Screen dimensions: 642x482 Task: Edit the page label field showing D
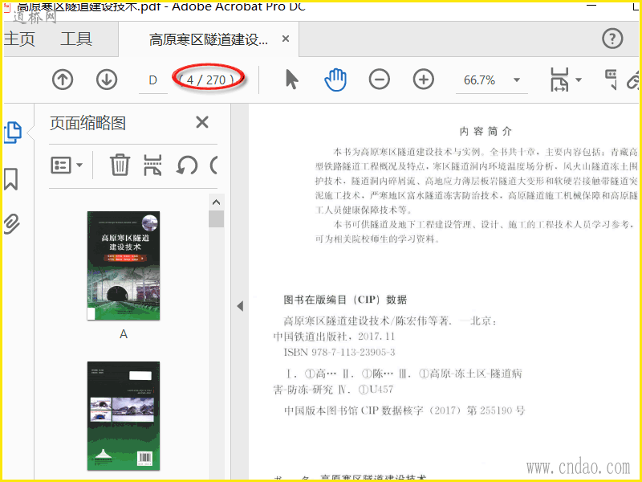click(x=153, y=80)
